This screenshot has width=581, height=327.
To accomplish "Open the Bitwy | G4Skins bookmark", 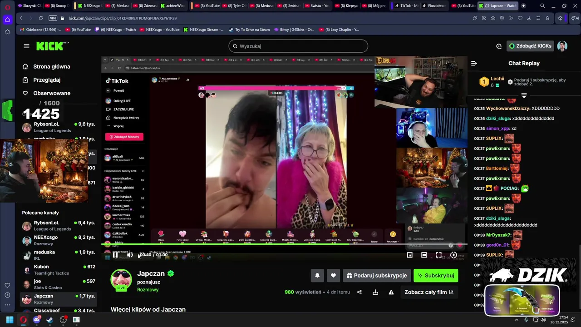I will click(294, 30).
